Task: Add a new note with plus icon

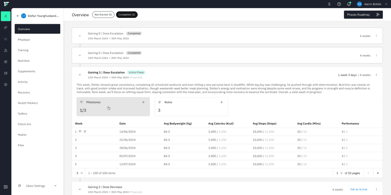Action: (222, 102)
